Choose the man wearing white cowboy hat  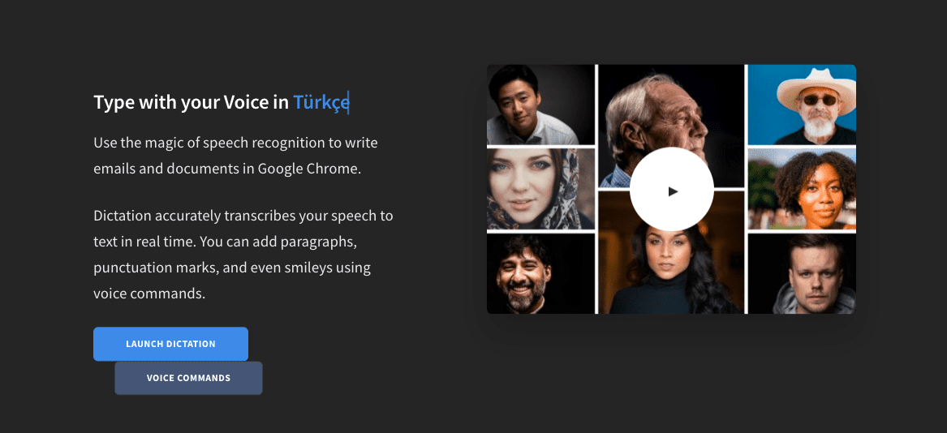click(x=802, y=105)
